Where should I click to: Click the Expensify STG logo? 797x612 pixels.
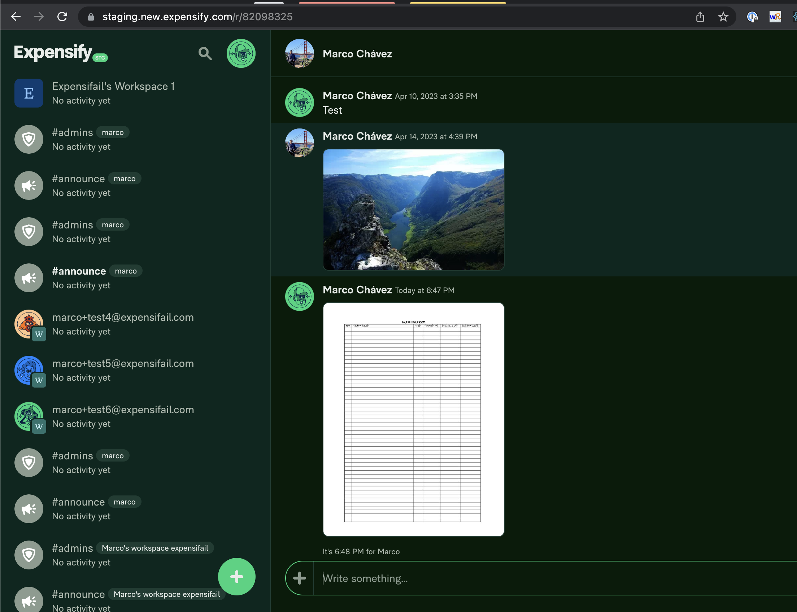(x=52, y=53)
